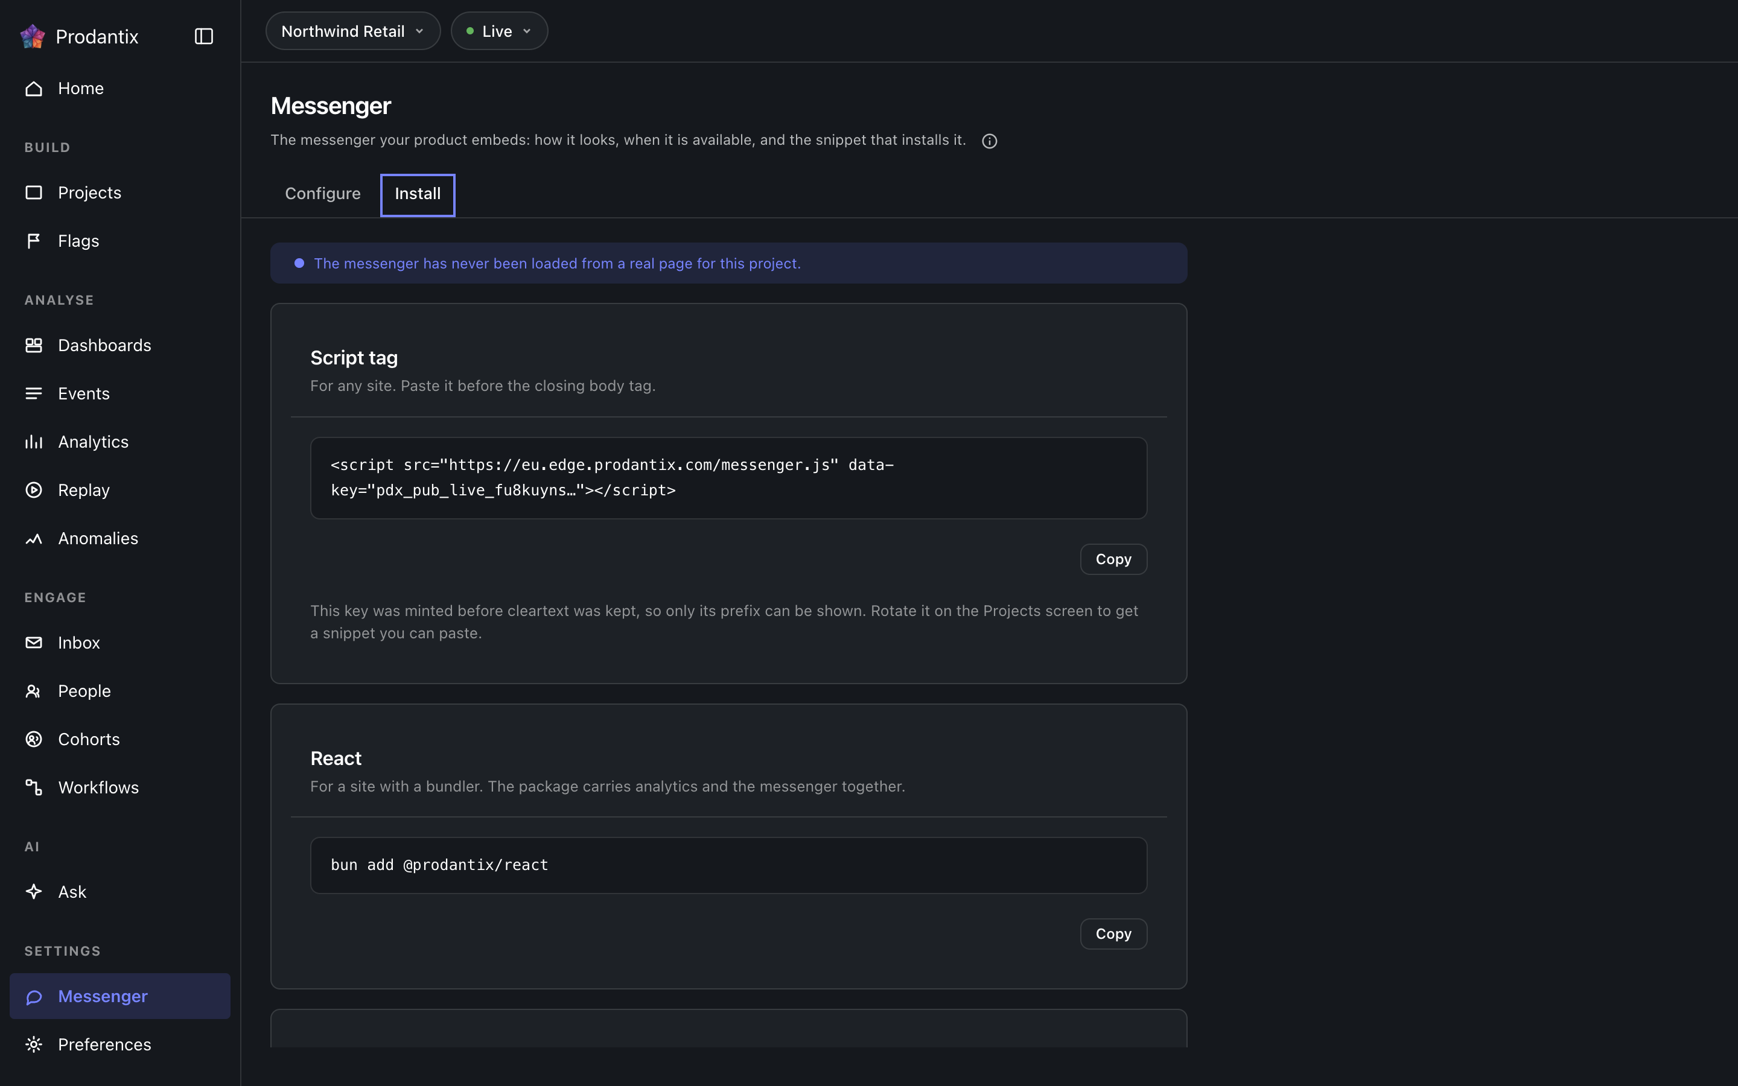Click the BUILD section label
1738x1086 pixels.
click(x=48, y=147)
